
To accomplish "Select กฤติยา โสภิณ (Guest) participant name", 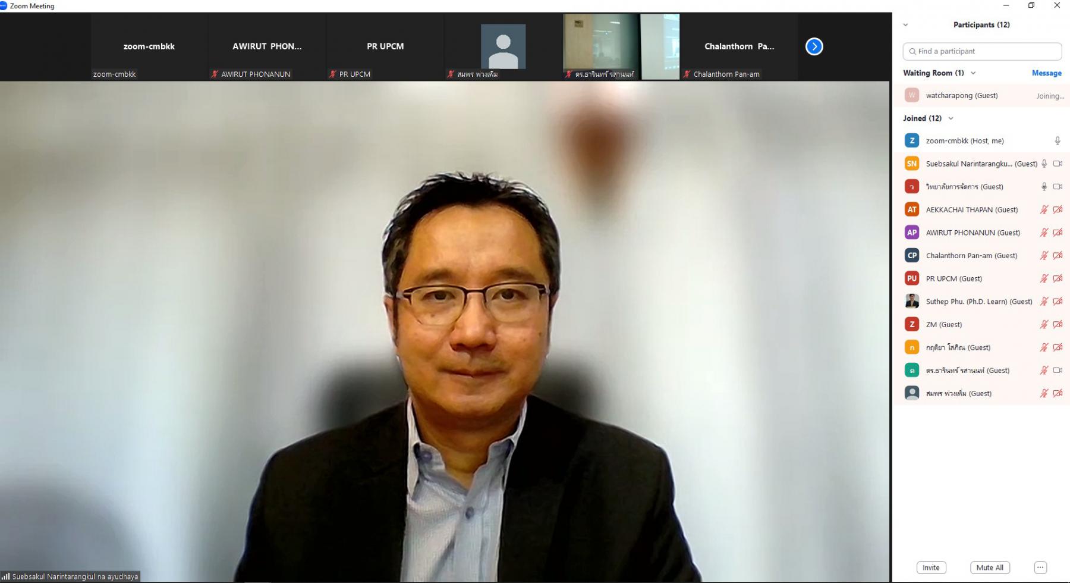I will click(x=958, y=347).
